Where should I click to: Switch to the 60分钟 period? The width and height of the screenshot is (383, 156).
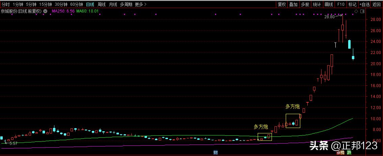point(76,4)
